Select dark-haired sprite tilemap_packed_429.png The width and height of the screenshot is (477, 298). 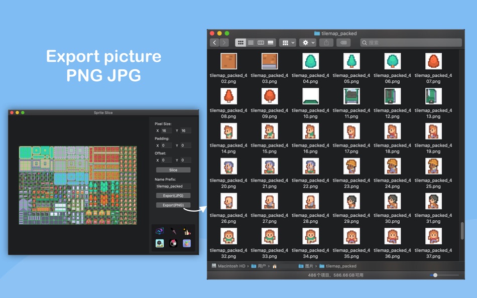[x=351, y=201]
